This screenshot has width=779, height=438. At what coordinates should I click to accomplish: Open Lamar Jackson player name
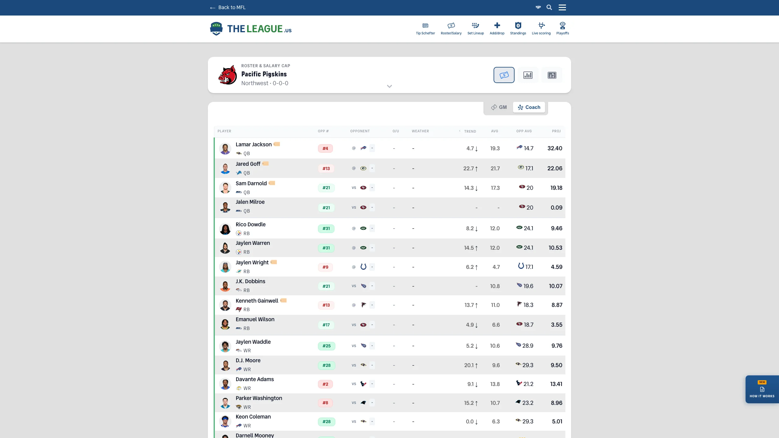point(253,144)
